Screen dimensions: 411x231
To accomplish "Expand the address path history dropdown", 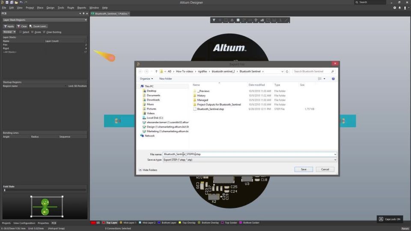I will (x=282, y=71).
